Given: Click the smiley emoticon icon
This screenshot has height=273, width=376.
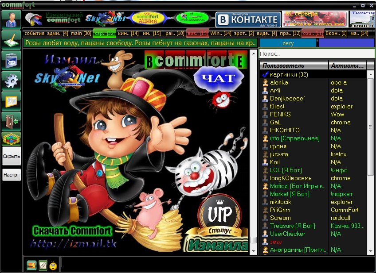Looking at the screenshot, I should (53, 265).
